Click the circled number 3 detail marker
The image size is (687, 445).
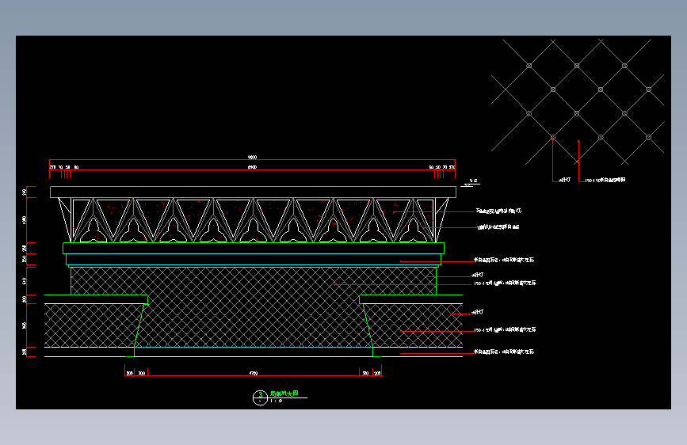tap(260, 397)
